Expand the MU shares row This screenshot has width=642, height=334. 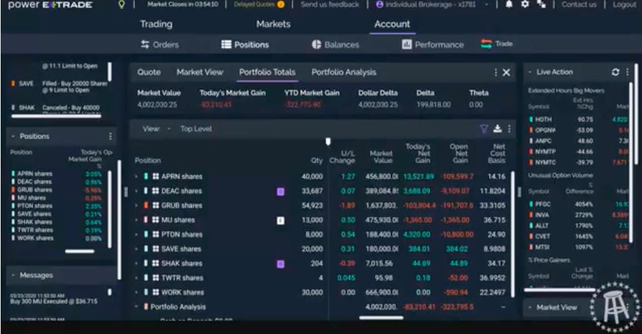tap(137, 220)
